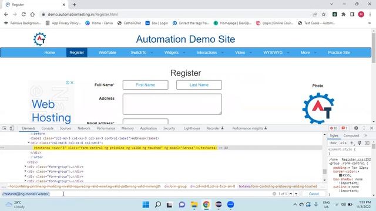Screen dimensions: 376x211
Task: Switch to the Console tab in DevTools
Action: click(48, 128)
